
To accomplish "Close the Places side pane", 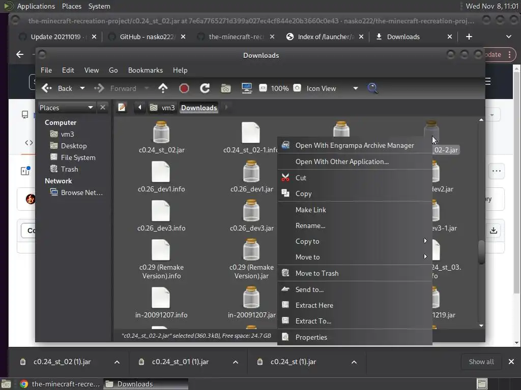I will (103, 107).
